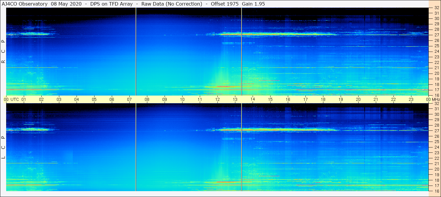Click the 'Offset 1975' value in the title

(224, 4)
